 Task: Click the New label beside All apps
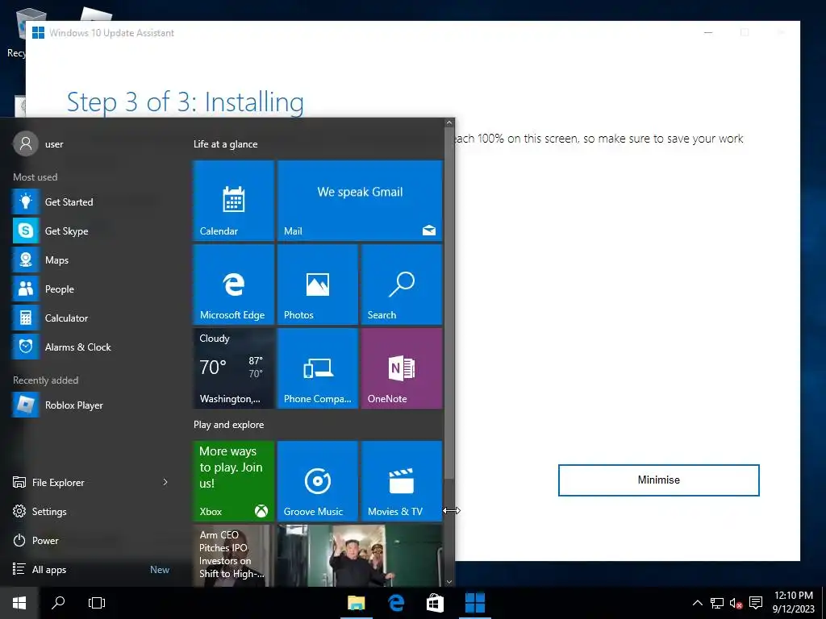[160, 570]
